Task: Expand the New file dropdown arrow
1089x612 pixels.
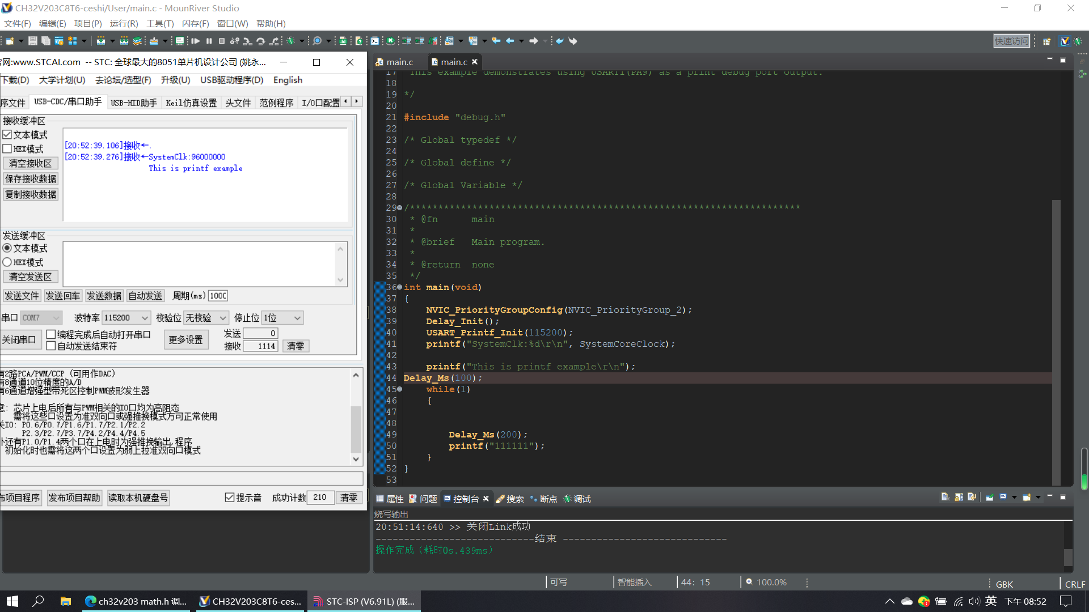Action: pyautogui.click(x=21, y=41)
